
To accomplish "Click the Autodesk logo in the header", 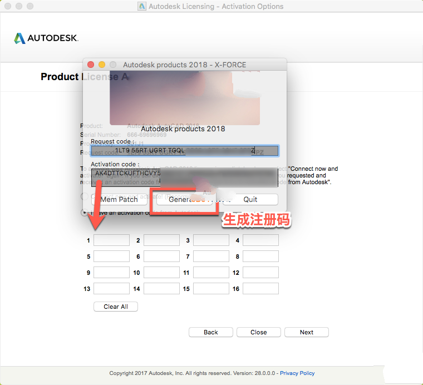I will [x=46, y=38].
